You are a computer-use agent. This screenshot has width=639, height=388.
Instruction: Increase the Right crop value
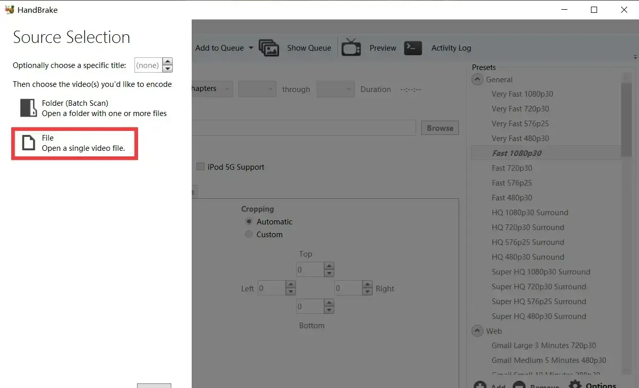[x=368, y=284]
